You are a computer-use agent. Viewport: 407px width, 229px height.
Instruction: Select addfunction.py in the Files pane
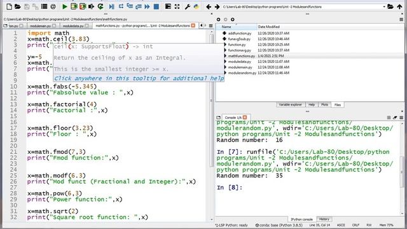point(240,33)
